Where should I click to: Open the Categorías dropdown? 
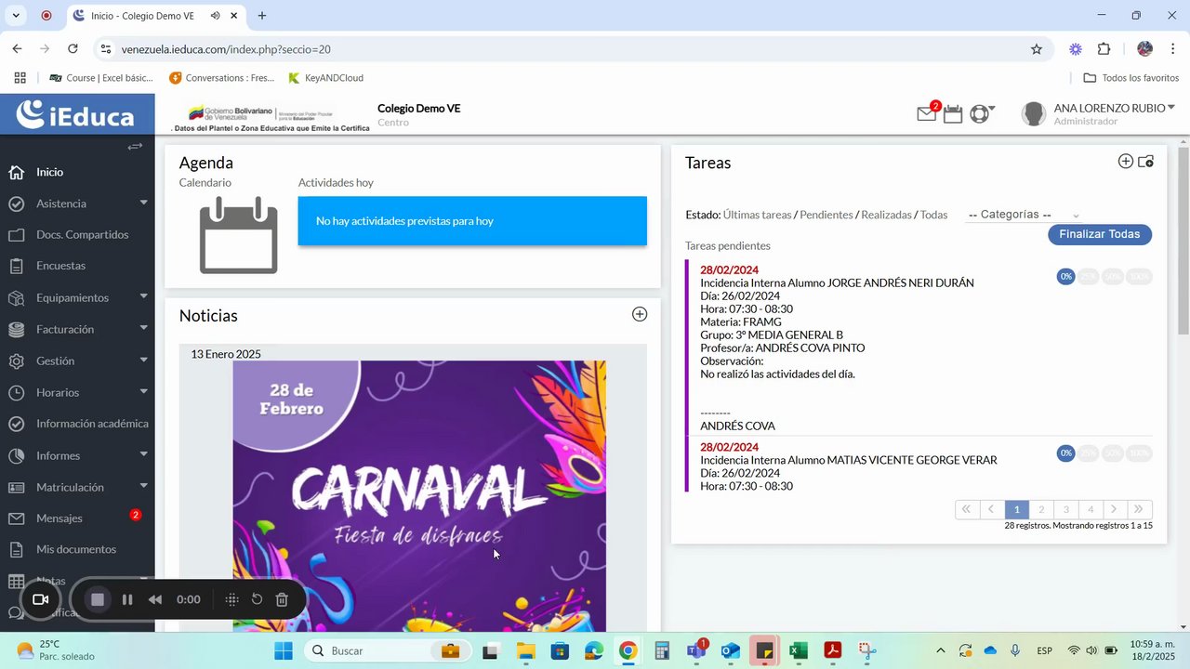click(1024, 215)
